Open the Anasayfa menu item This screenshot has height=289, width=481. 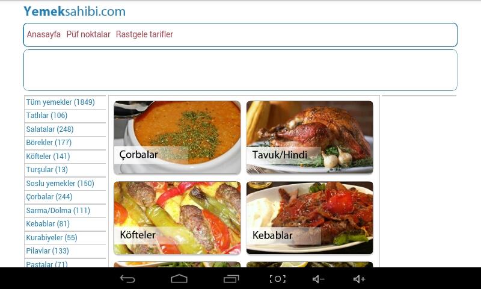(43, 34)
